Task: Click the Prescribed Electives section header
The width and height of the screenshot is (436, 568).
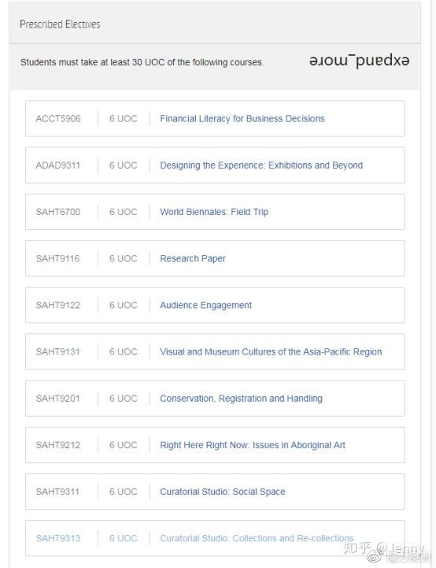Action: pyautogui.click(x=60, y=24)
